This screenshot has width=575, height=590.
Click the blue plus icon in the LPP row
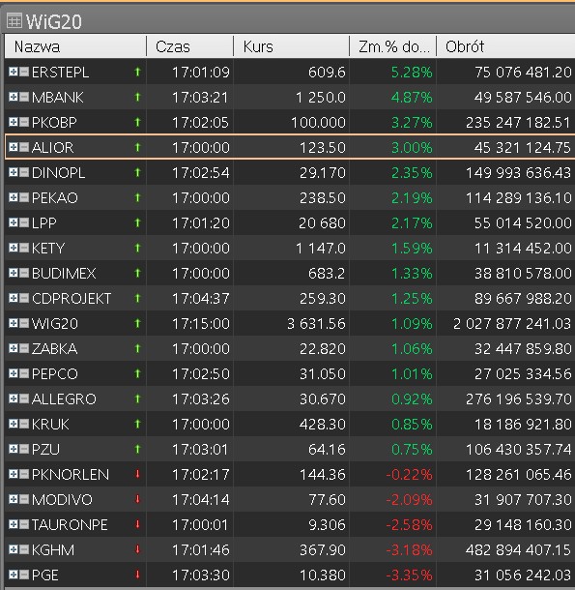[x=14, y=222]
